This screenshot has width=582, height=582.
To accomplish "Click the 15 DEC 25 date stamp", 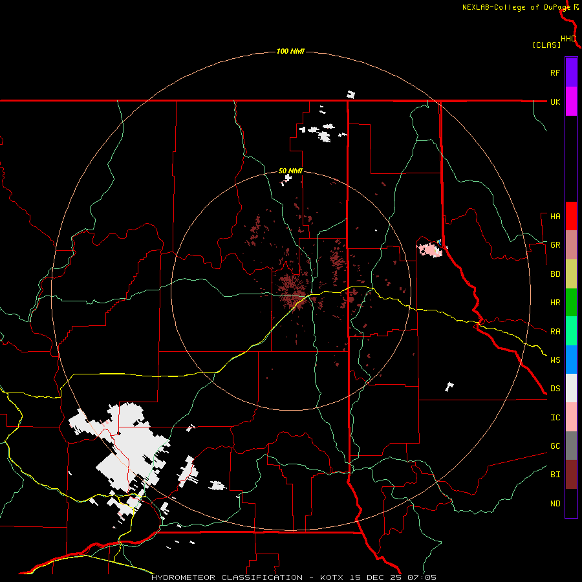I will (376, 577).
